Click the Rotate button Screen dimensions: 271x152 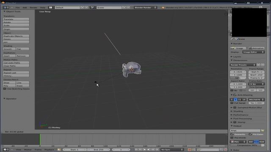(16, 22)
